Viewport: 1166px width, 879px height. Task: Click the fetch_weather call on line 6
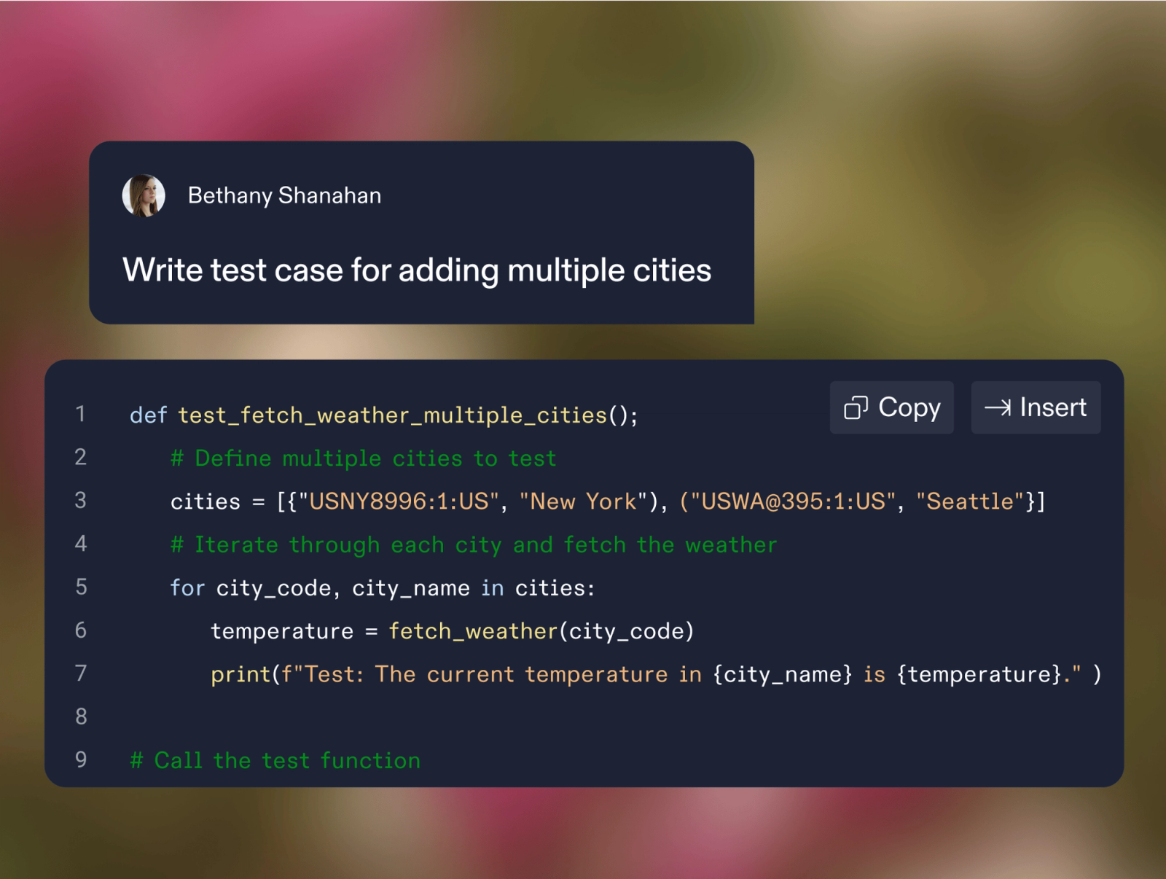473,631
